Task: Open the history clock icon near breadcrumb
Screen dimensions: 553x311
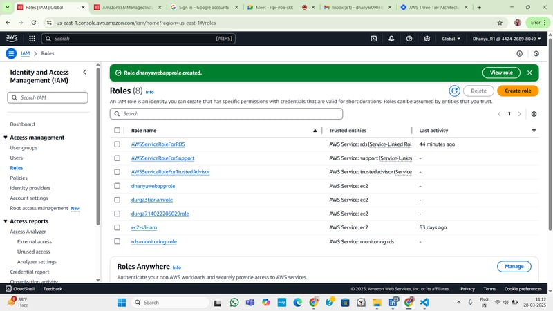Action: 536,54
